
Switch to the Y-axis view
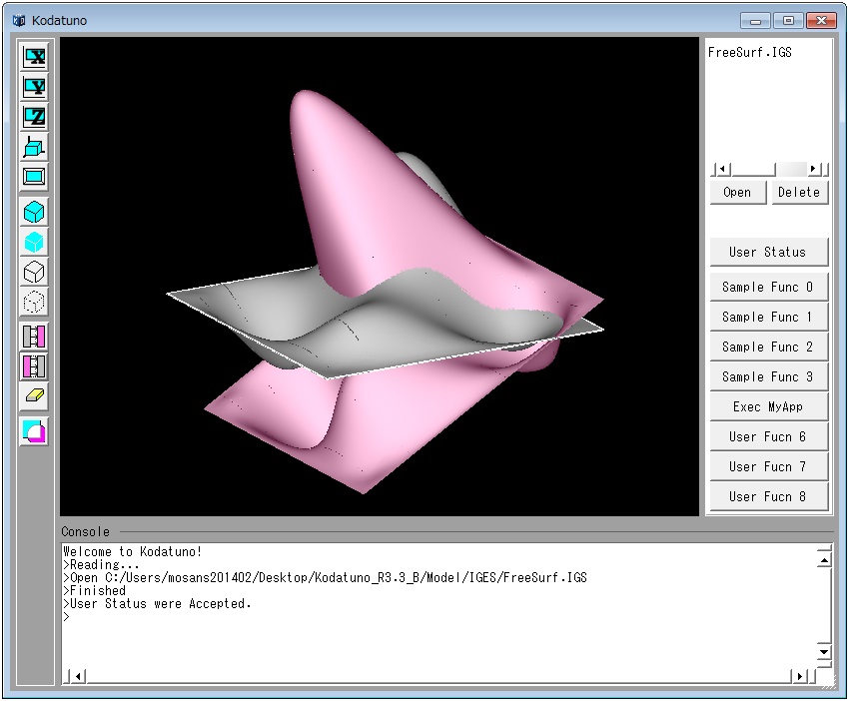(x=35, y=87)
